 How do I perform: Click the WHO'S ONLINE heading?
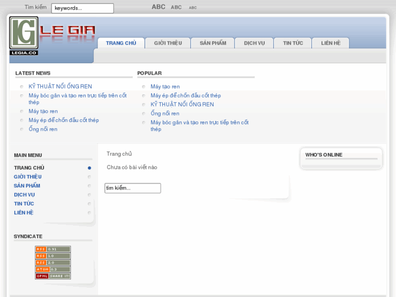pos(324,155)
